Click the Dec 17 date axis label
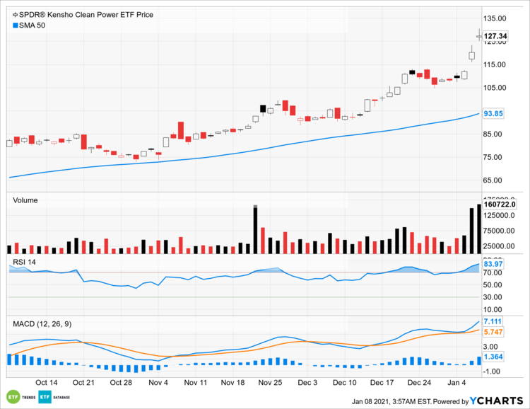 382,382
